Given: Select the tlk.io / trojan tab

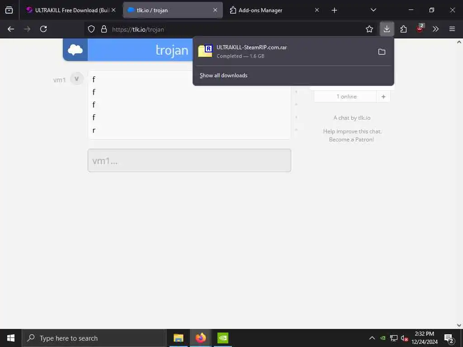Looking at the screenshot, I should tap(172, 10).
